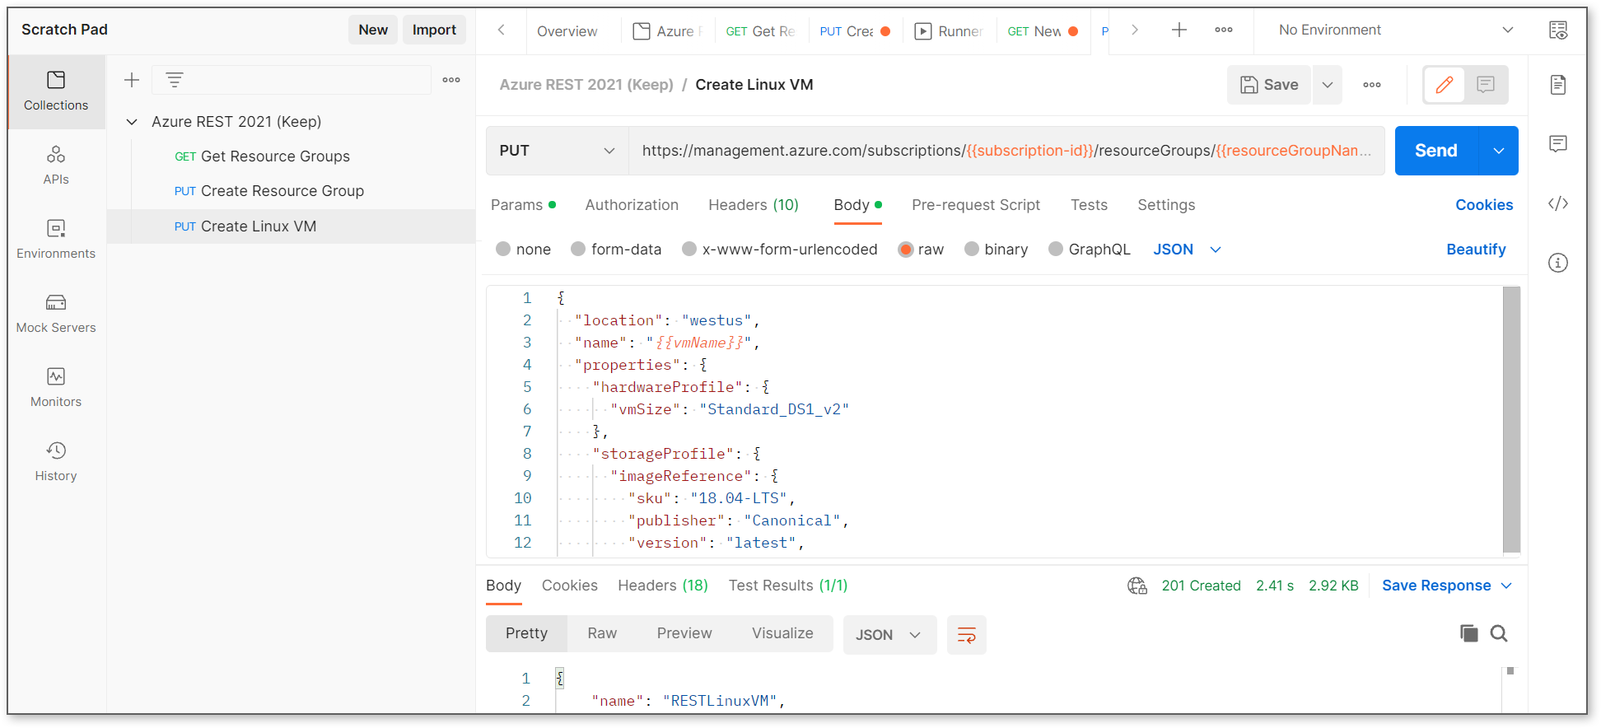Open the PUT method dropdown
This screenshot has width=1601, height=728.
558,151
